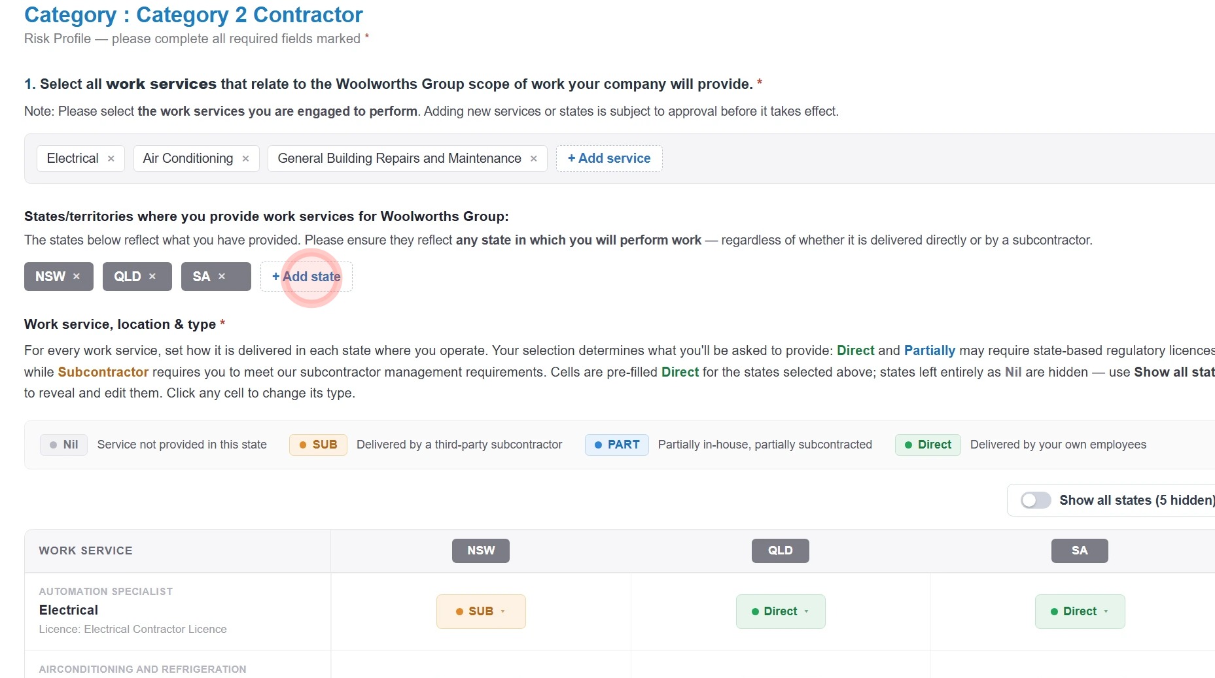Remove the QLD state chip
1215x678 pixels.
click(152, 277)
